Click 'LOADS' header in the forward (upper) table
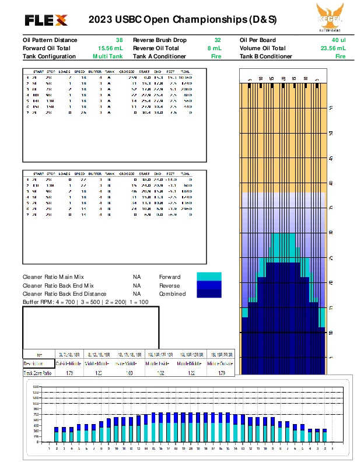This screenshot has height=462, width=357. click(65, 72)
